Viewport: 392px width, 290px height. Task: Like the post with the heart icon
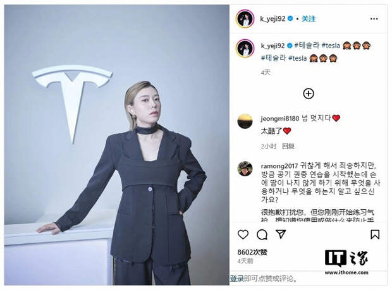coord(243,234)
